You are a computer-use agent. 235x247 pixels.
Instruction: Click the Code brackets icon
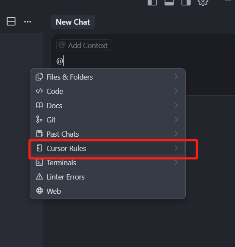(x=39, y=91)
